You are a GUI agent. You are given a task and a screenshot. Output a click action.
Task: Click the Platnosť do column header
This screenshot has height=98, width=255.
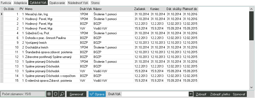coord(190,9)
